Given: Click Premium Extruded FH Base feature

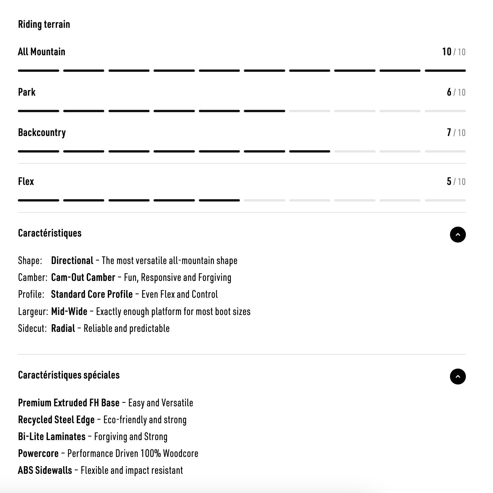Looking at the screenshot, I should (68, 403).
